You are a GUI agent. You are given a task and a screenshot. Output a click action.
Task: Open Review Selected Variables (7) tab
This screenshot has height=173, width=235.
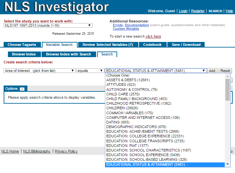coord(108,45)
